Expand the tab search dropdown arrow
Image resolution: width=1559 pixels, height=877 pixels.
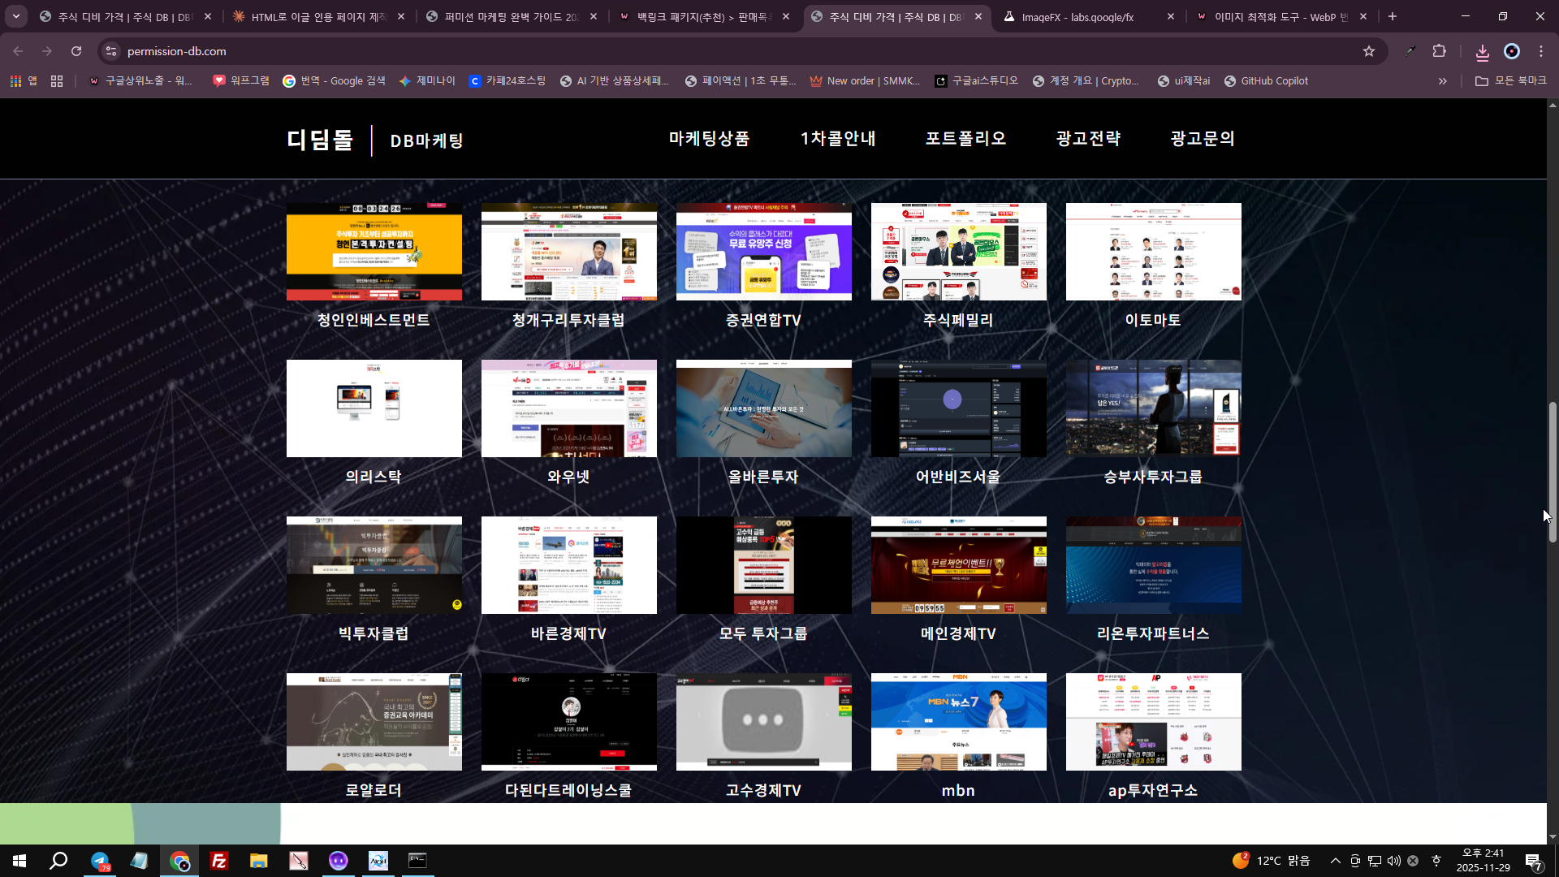pos(16,16)
